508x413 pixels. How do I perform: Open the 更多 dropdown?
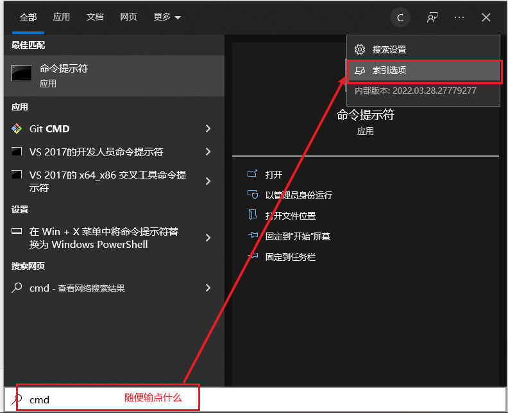tap(167, 17)
